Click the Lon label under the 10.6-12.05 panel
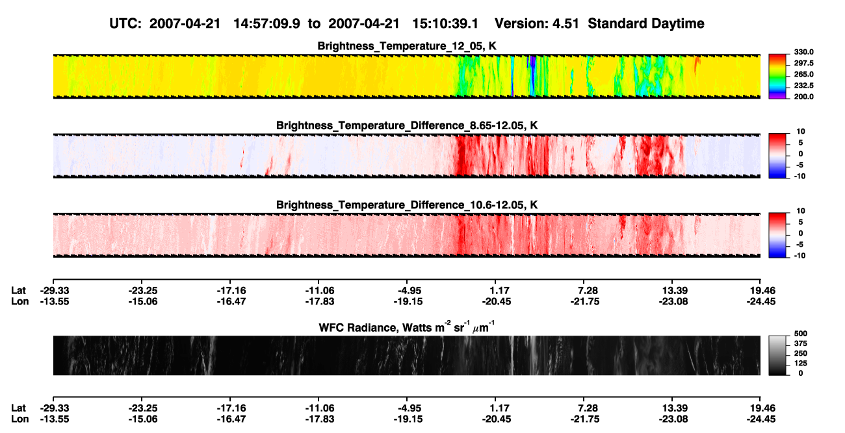The height and width of the screenshot is (433, 845). (x=19, y=301)
